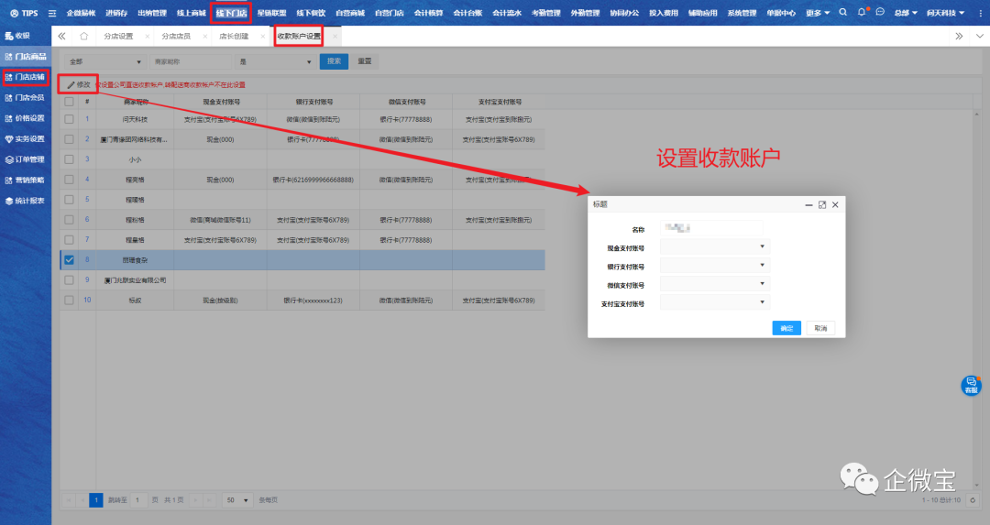The width and height of the screenshot is (990, 525).
Task: Open the 线下门店 top menu
Action: [x=231, y=13]
